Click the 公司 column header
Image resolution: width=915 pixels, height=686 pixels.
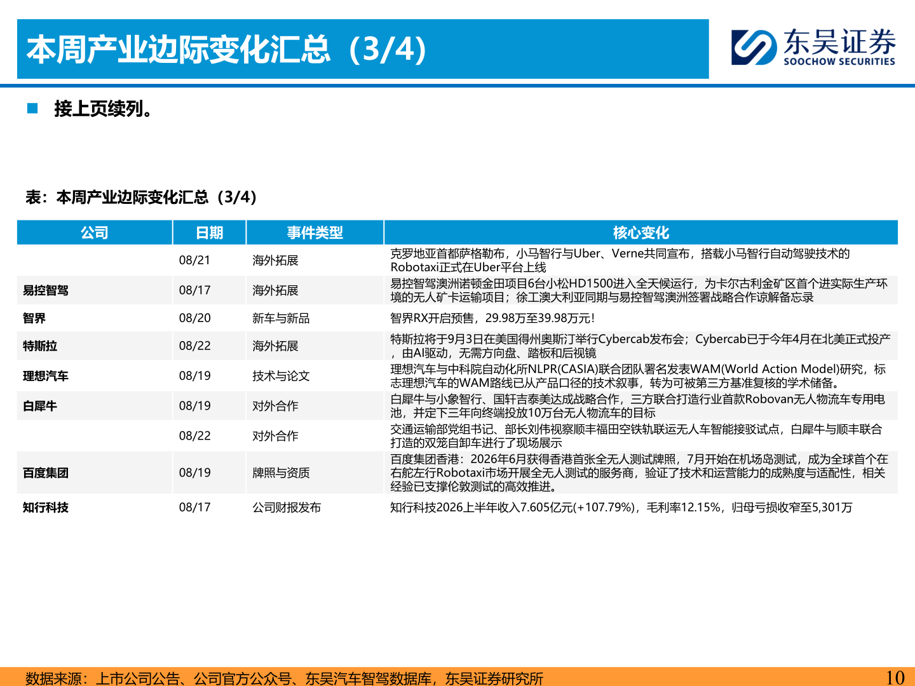click(95, 232)
